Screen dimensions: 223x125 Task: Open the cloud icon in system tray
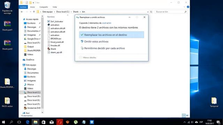197,122
